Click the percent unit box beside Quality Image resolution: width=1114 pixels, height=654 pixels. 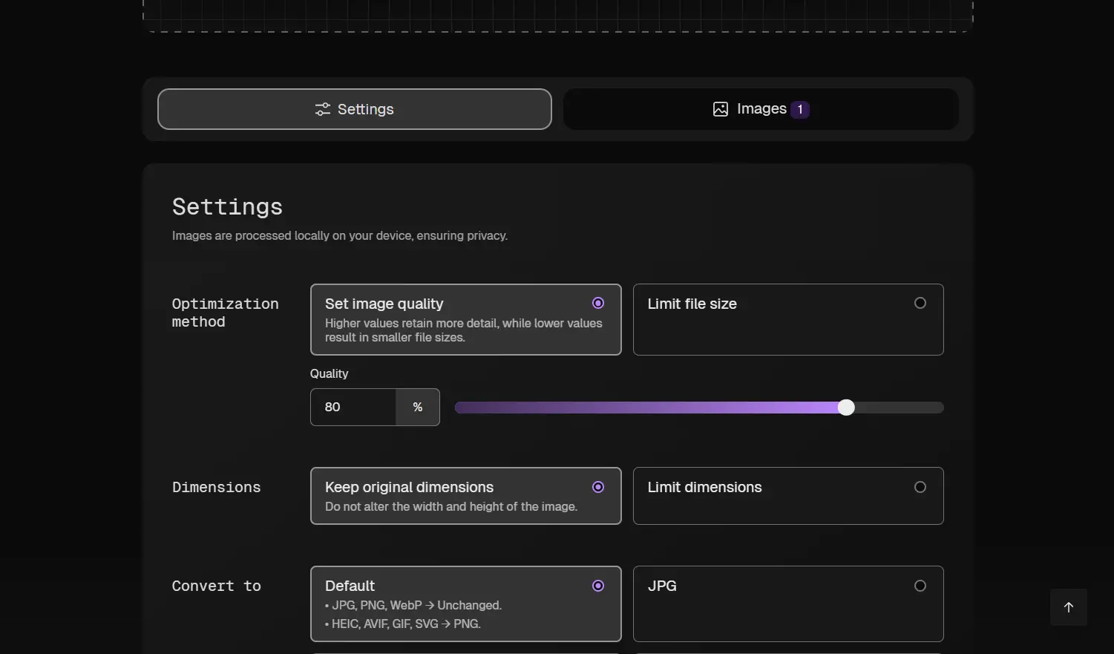pyautogui.click(x=418, y=407)
